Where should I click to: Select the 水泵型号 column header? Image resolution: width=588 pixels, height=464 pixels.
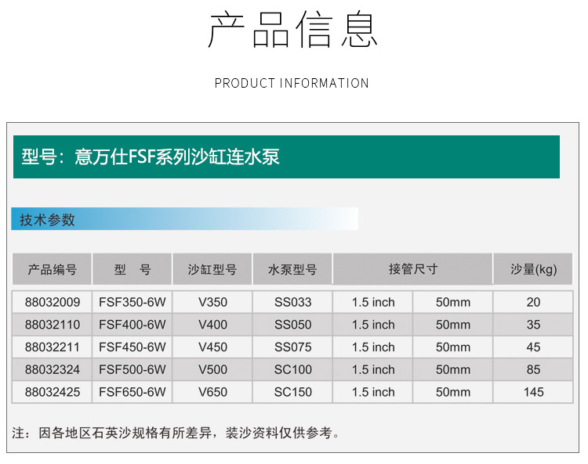coord(292,269)
